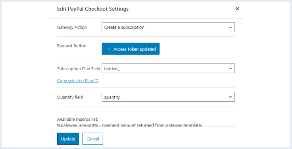
Task: Click the chevron arrow beside Create a subscription
Action: [231, 28]
